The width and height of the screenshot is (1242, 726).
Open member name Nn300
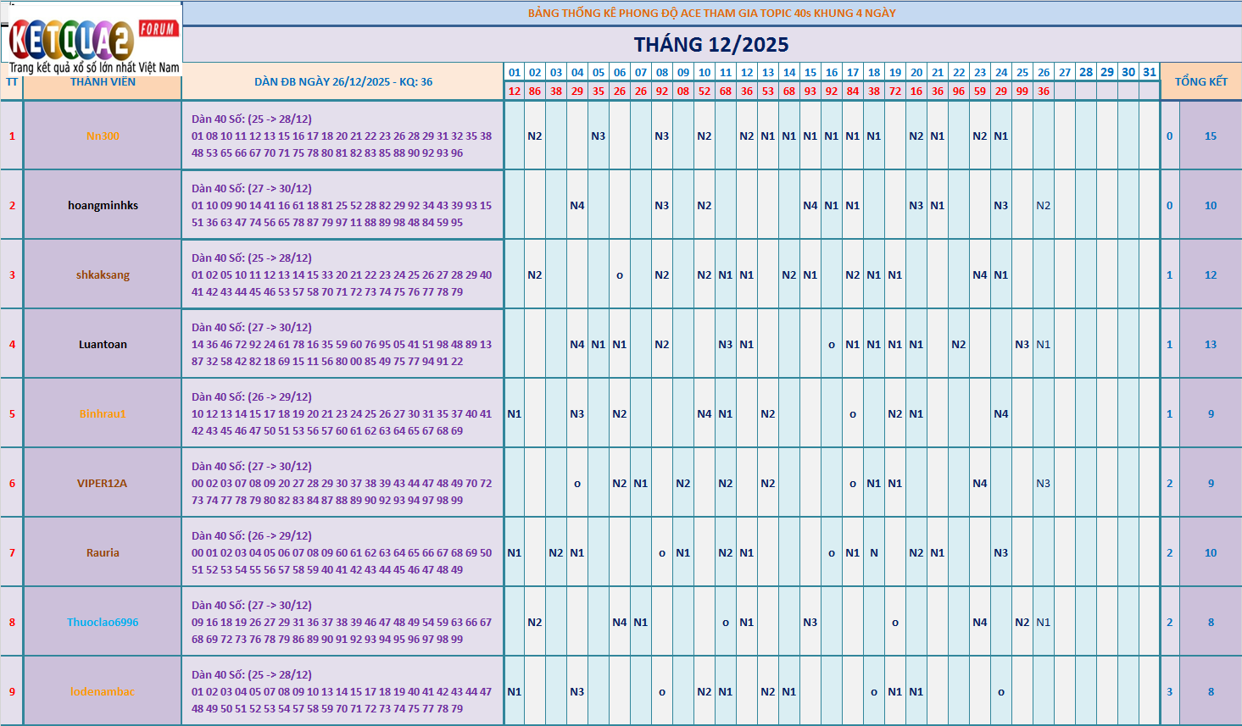pyautogui.click(x=103, y=136)
